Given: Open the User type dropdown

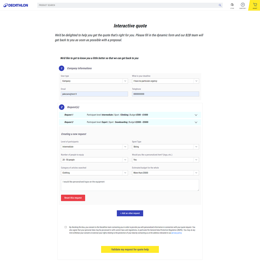Looking at the screenshot, I should 94,81.
